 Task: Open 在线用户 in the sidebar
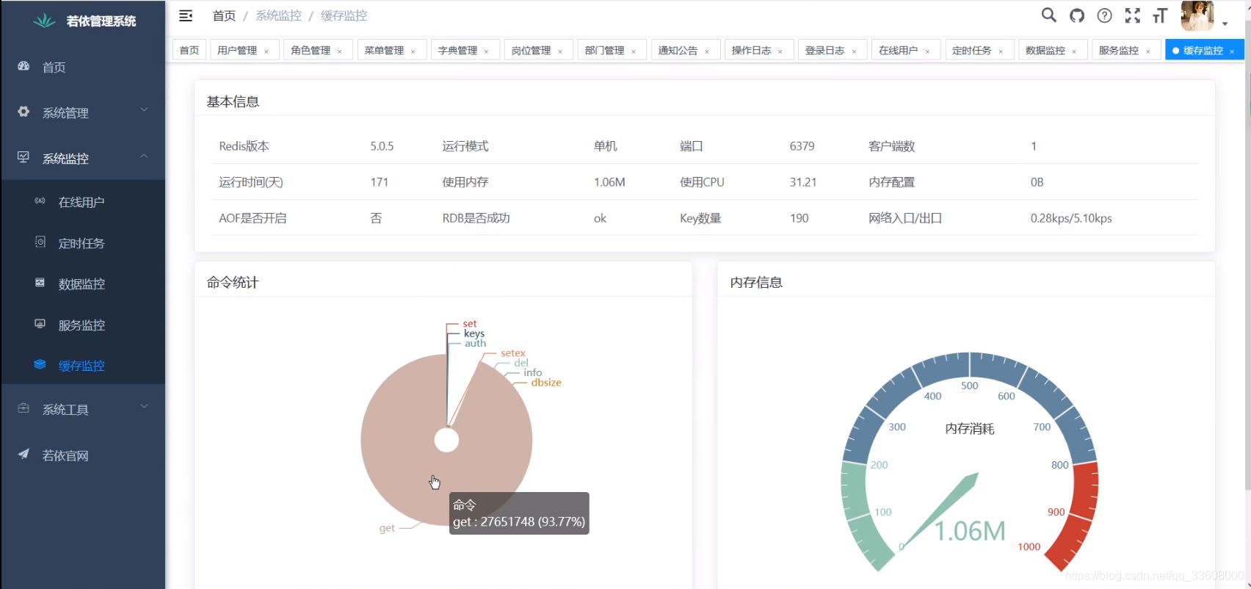pyautogui.click(x=82, y=202)
